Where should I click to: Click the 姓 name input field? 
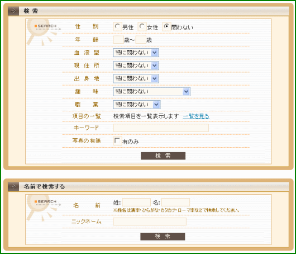click(136, 202)
